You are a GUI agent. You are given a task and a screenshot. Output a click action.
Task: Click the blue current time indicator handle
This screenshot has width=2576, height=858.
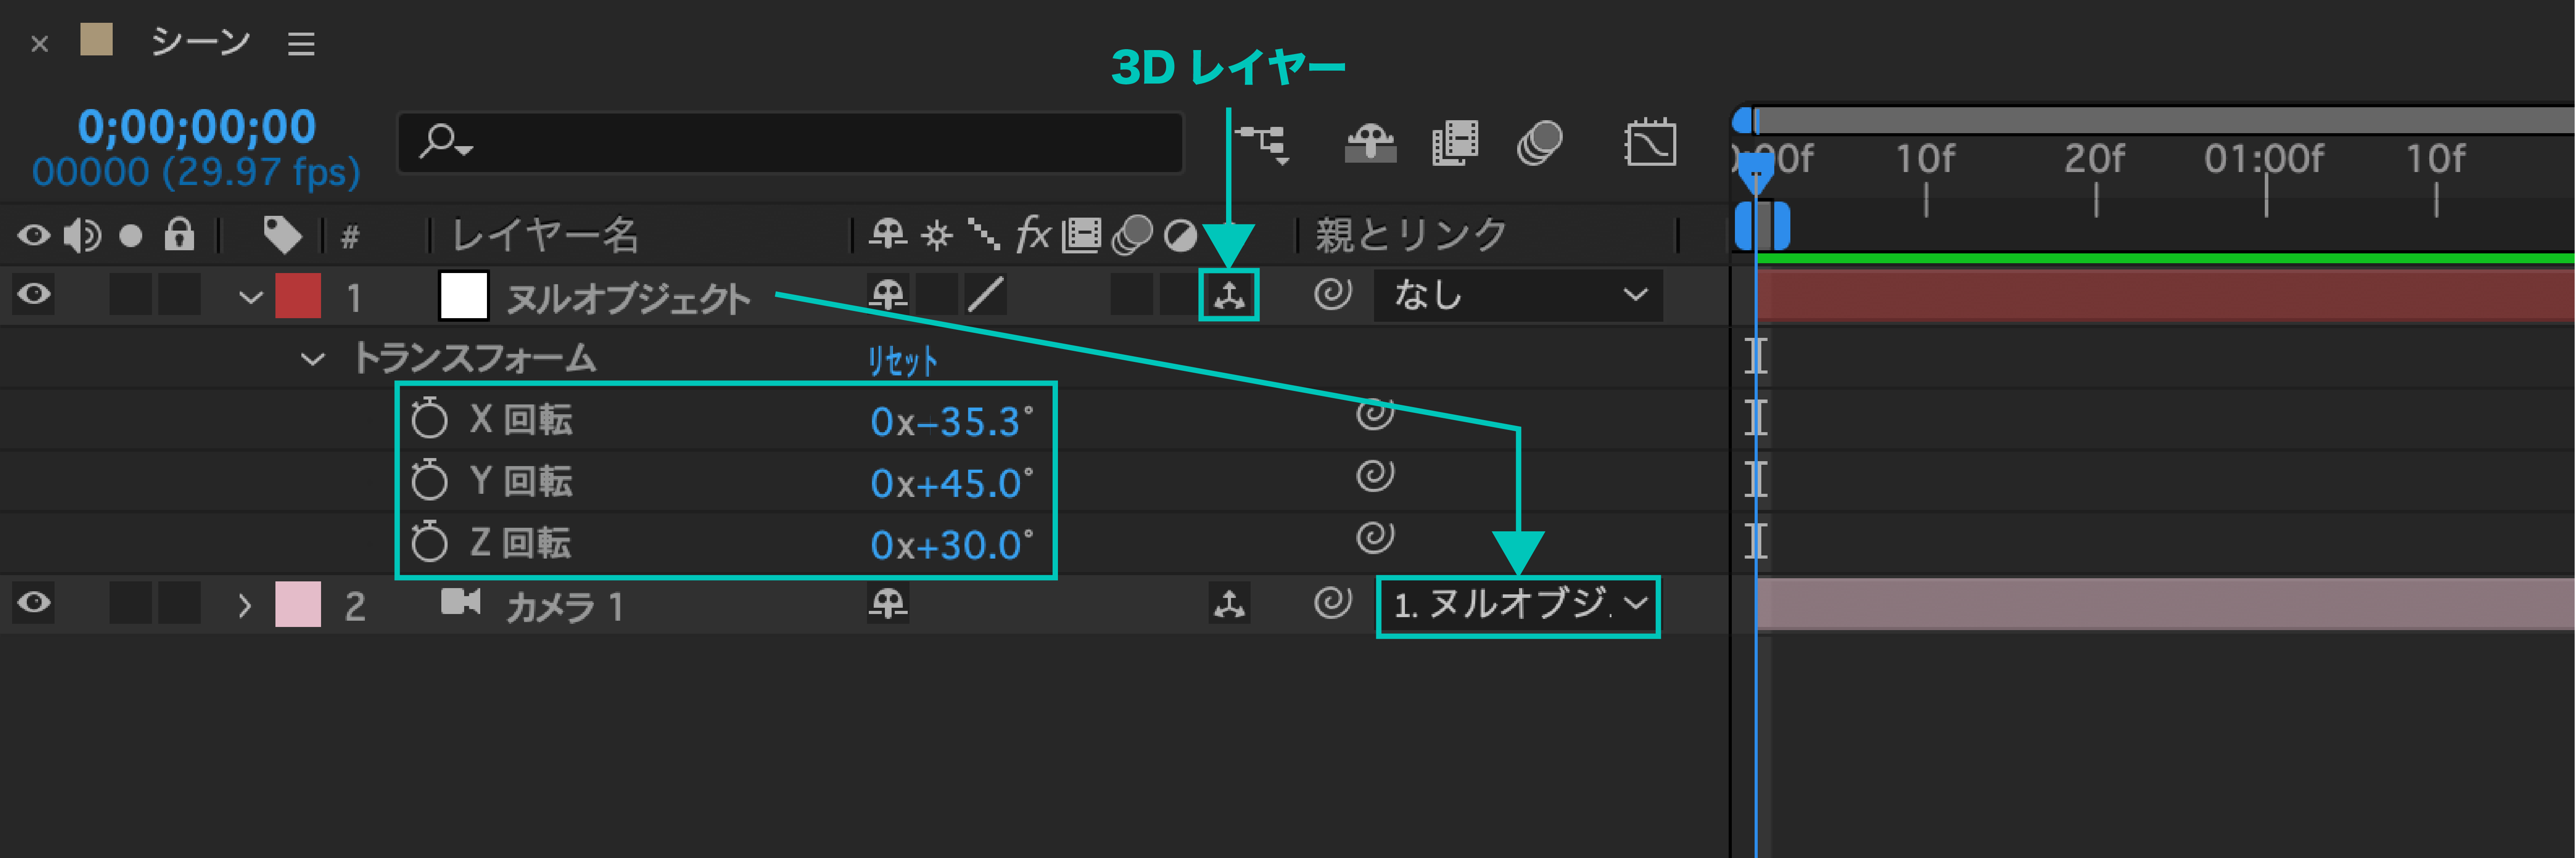[x=1755, y=174]
